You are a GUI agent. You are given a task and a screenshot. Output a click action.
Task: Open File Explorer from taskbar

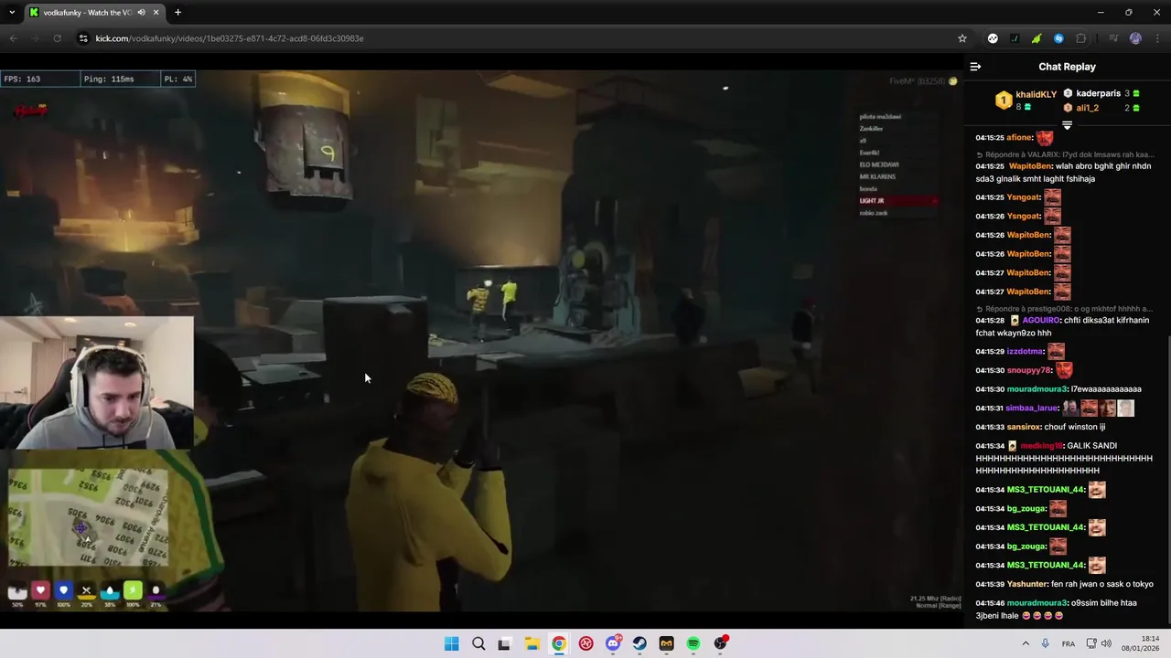(532, 643)
